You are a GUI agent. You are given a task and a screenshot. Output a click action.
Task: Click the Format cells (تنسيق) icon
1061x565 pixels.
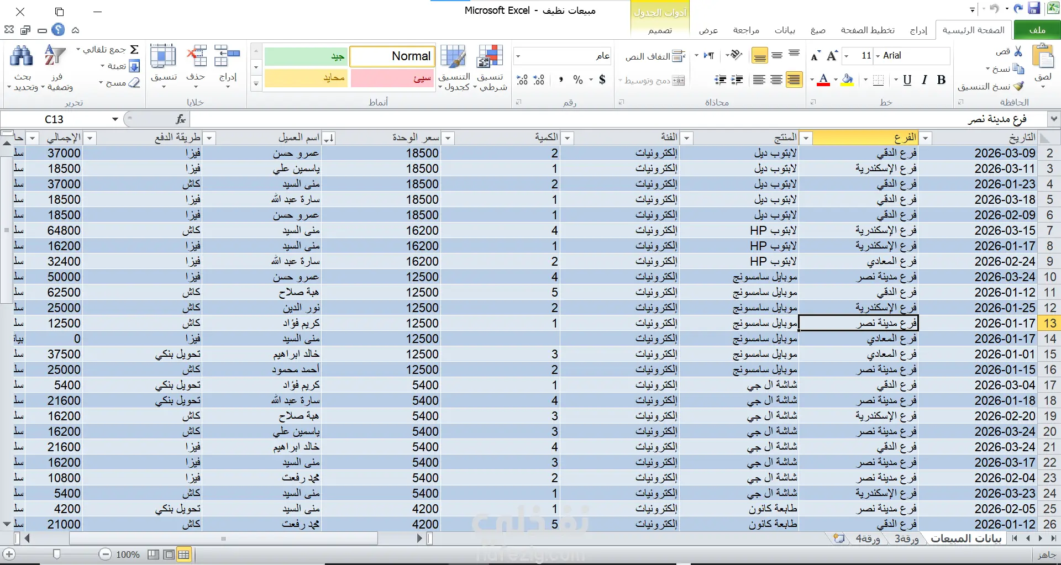coord(164,57)
